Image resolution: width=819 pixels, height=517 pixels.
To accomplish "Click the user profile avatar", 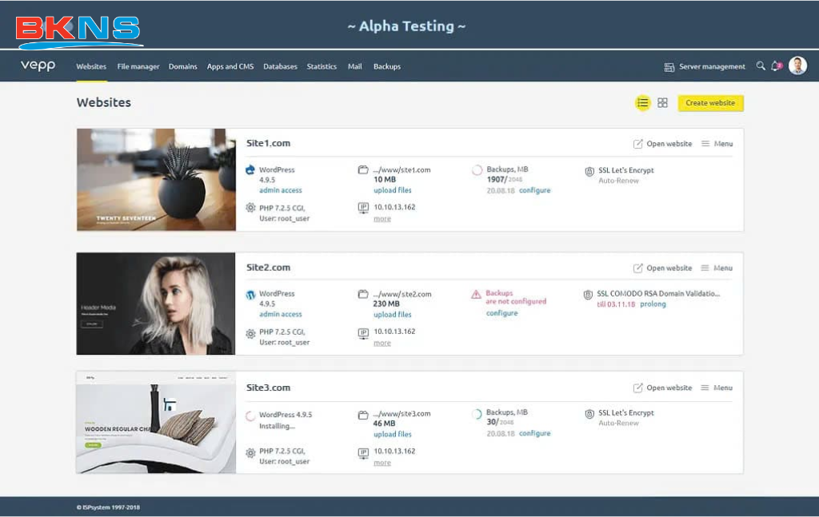I will point(797,66).
